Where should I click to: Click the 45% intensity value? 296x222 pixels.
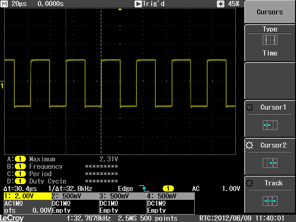(234, 4)
